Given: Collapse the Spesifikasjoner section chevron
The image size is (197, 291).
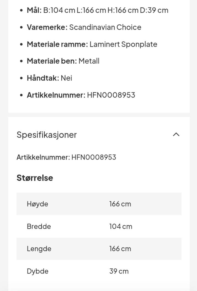Looking at the screenshot, I should coord(176,135).
